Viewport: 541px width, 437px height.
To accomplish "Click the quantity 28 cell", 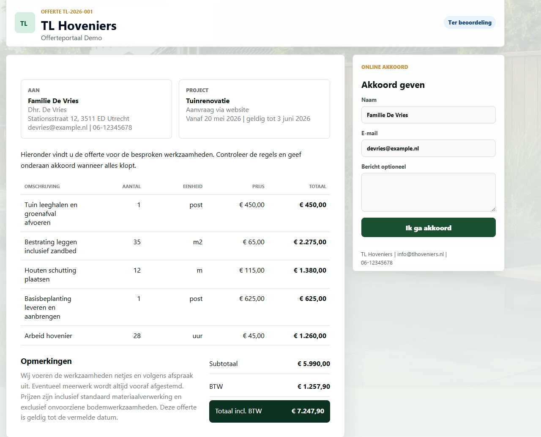I will 137,336.
